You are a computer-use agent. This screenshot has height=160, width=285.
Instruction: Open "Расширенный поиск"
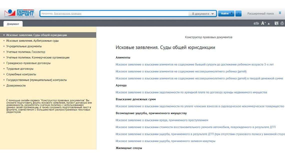[x=260, y=14]
